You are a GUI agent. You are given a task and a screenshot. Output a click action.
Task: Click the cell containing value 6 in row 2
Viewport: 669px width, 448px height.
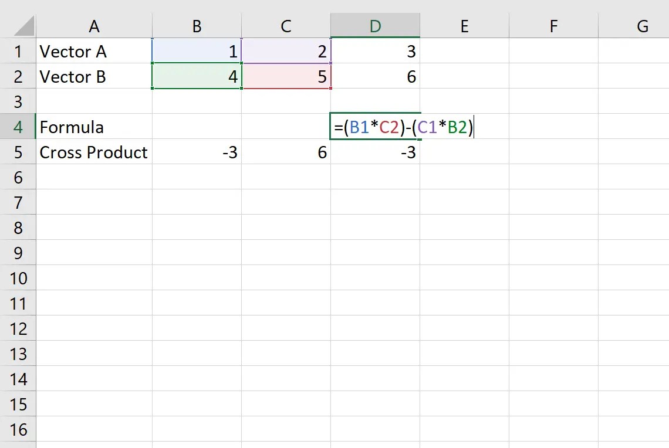pos(376,77)
